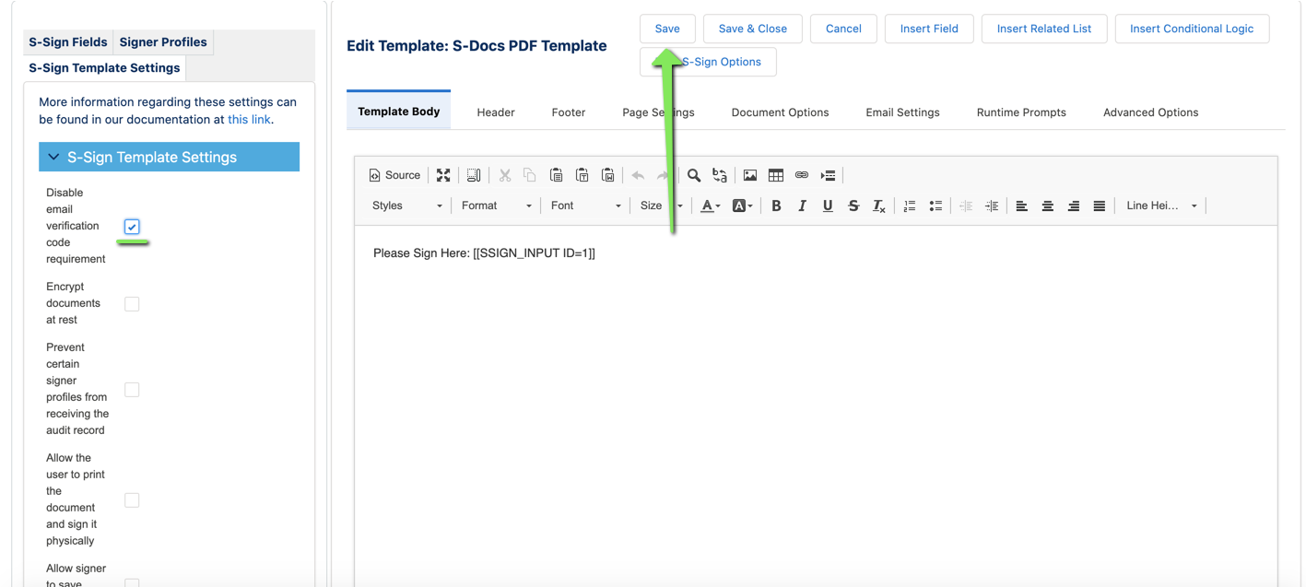Open the Document Options tab

tap(780, 112)
